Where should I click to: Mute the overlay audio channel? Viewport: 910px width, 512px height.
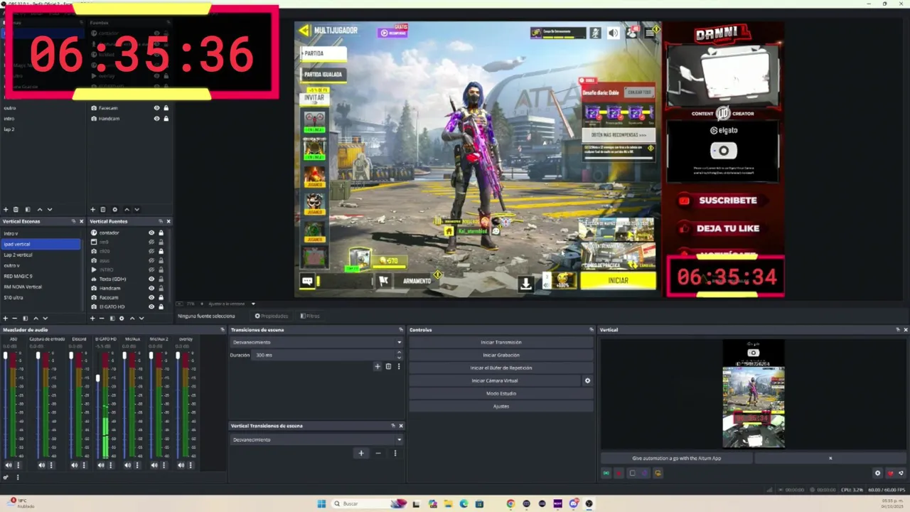coord(181,465)
